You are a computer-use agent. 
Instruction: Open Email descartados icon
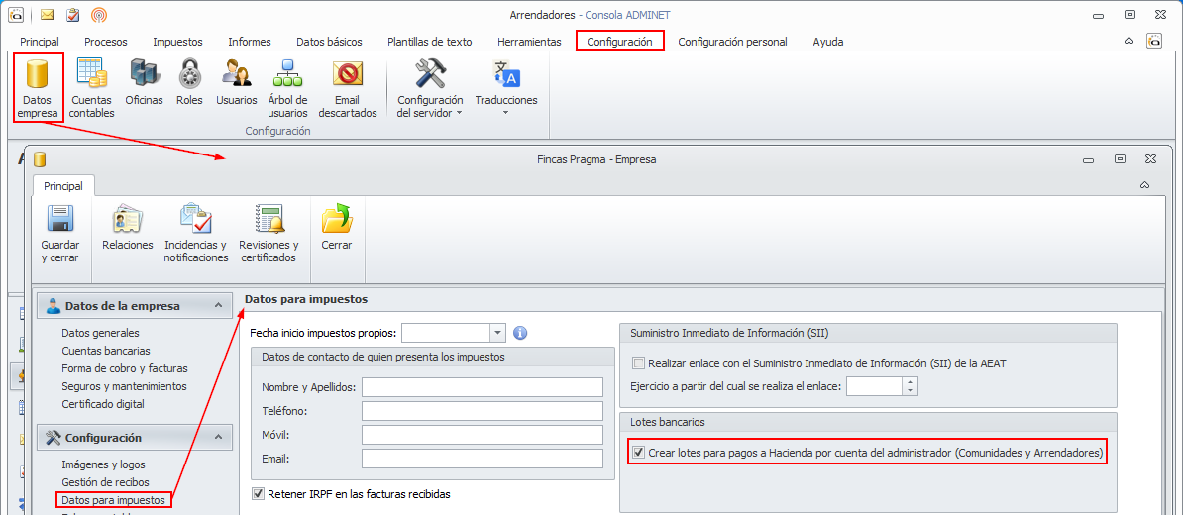348,88
